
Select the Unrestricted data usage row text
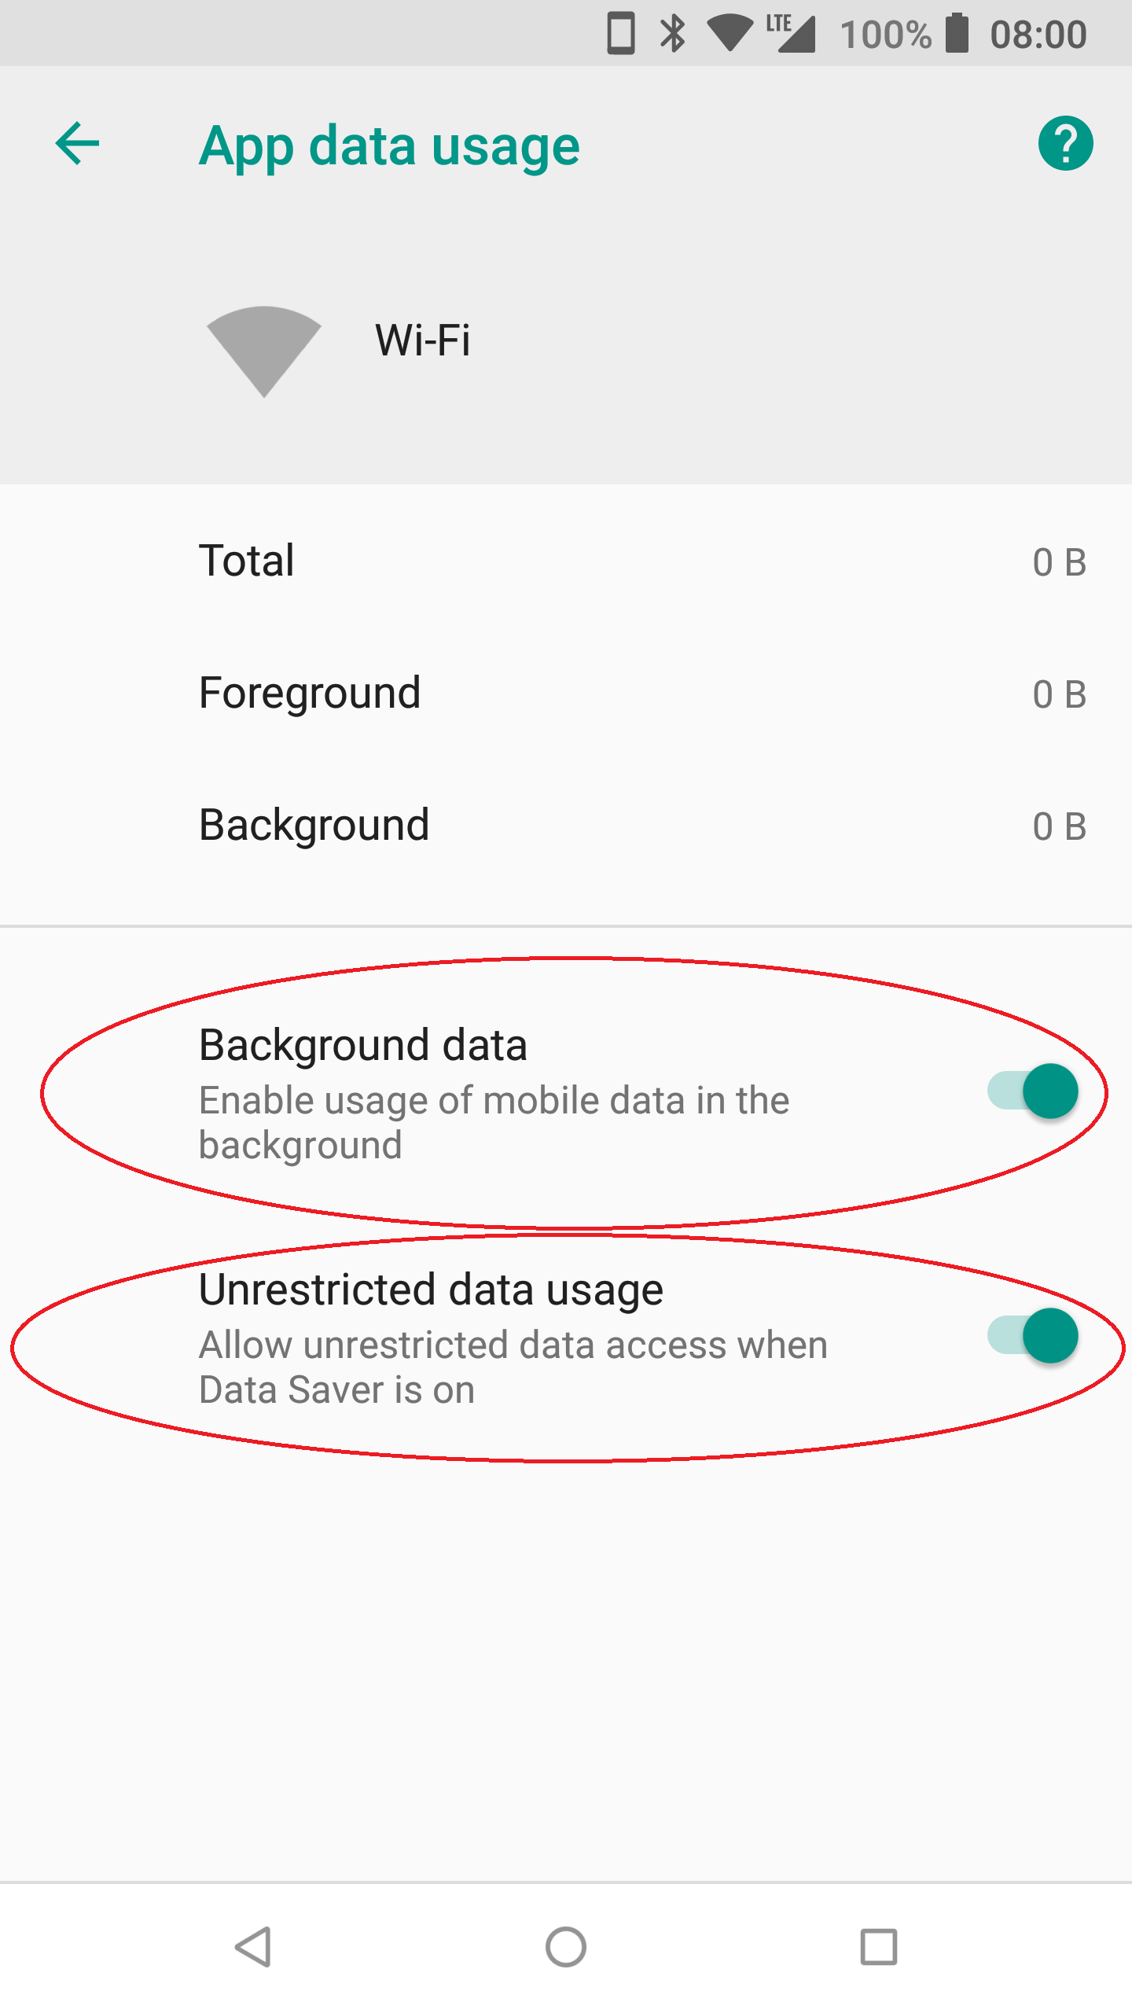coord(431,1290)
